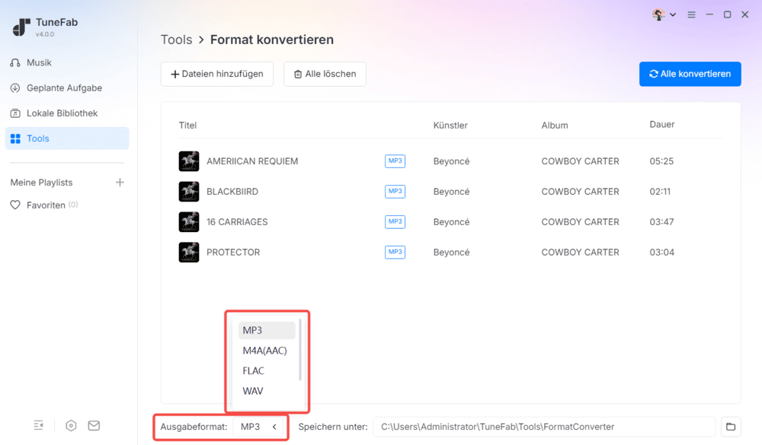762x445 pixels.
Task: Click the MP3 badge on BLACKBIIRD
Action: pos(395,192)
